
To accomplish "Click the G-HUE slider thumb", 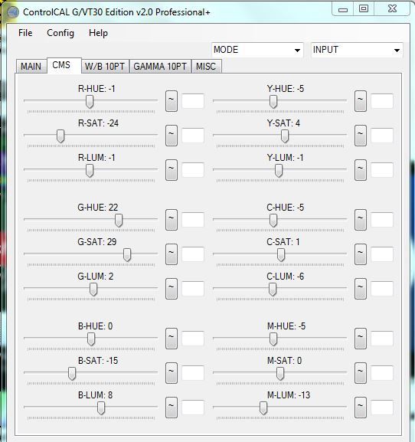I will pyautogui.click(x=119, y=220).
